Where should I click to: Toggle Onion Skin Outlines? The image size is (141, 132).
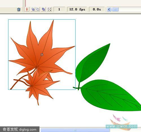(38, 9)
